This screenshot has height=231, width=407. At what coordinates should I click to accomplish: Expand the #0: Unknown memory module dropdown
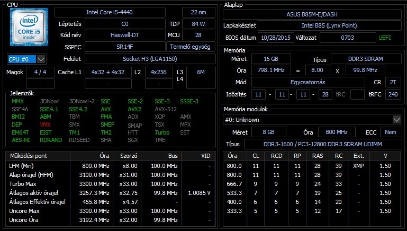tap(396, 120)
